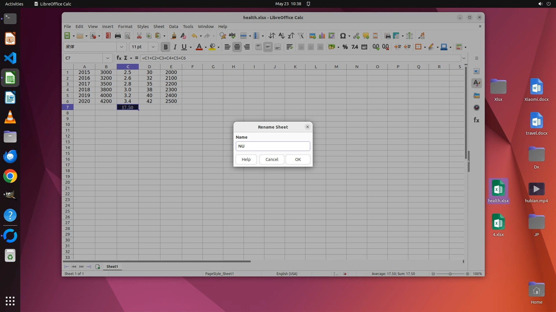The width and height of the screenshot is (556, 312).
Task: Expand the font name dropdown
Action: click(122, 47)
